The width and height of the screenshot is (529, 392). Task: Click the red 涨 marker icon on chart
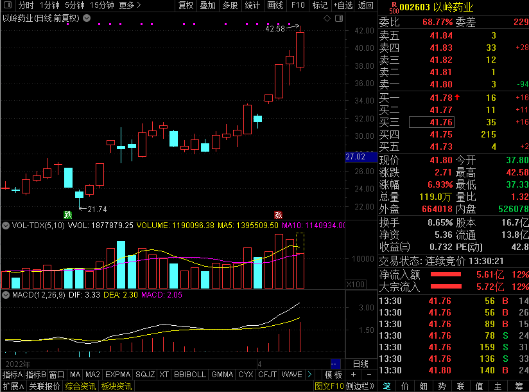click(x=278, y=214)
